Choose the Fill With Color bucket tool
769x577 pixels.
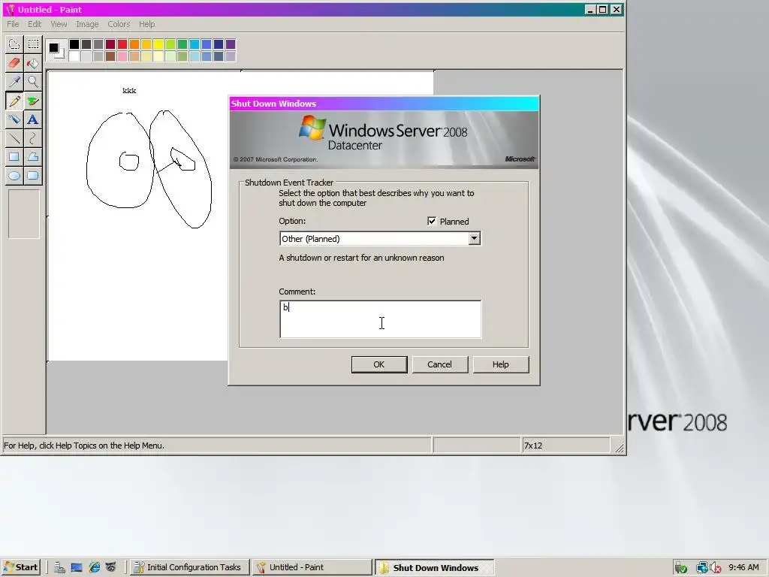point(33,63)
